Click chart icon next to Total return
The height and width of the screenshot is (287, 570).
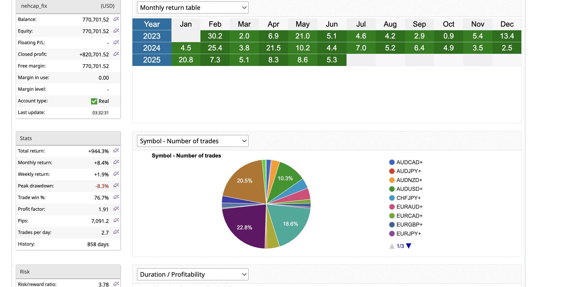click(x=116, y=150)
